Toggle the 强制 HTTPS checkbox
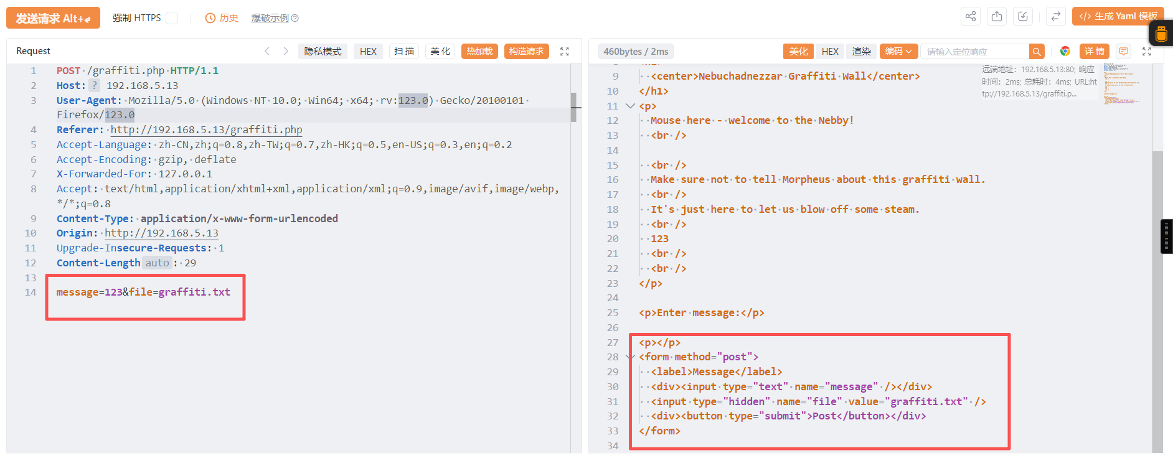1173x463 pixels. click(172, 18)
